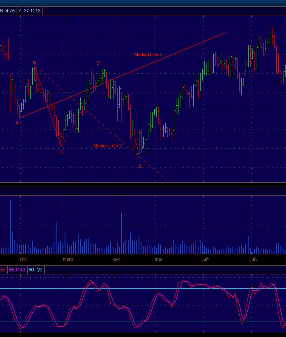286x337 pixels.
Task: Click the 'juin' date axis label
Action: (206, 259)
